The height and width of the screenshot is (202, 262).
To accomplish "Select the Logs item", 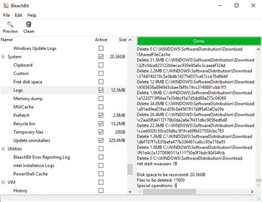I will [18, 90].
